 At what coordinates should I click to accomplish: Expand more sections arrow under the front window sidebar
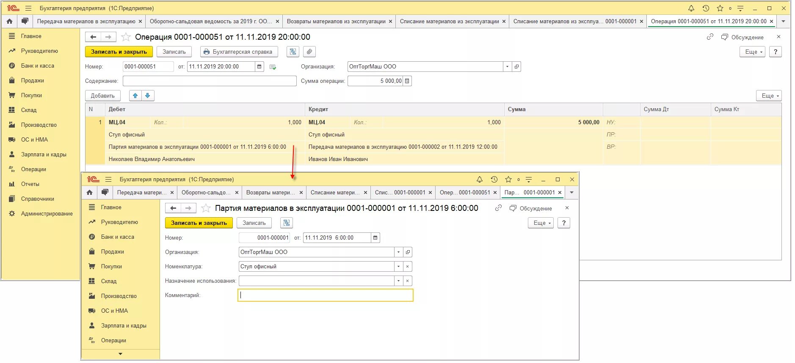120,354
